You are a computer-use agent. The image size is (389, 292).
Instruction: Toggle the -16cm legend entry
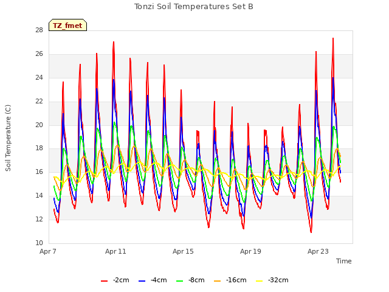pyautogui.click(x=230, y=280)
